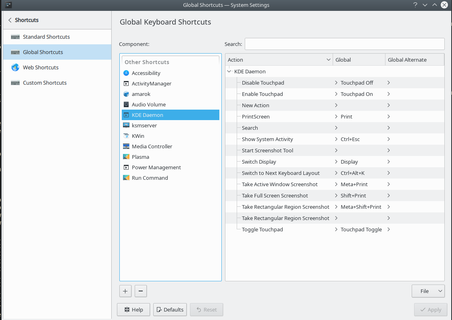Click the plus button to add component
Image resolution: width=452 pixels, height=320 pixels.
125,291
